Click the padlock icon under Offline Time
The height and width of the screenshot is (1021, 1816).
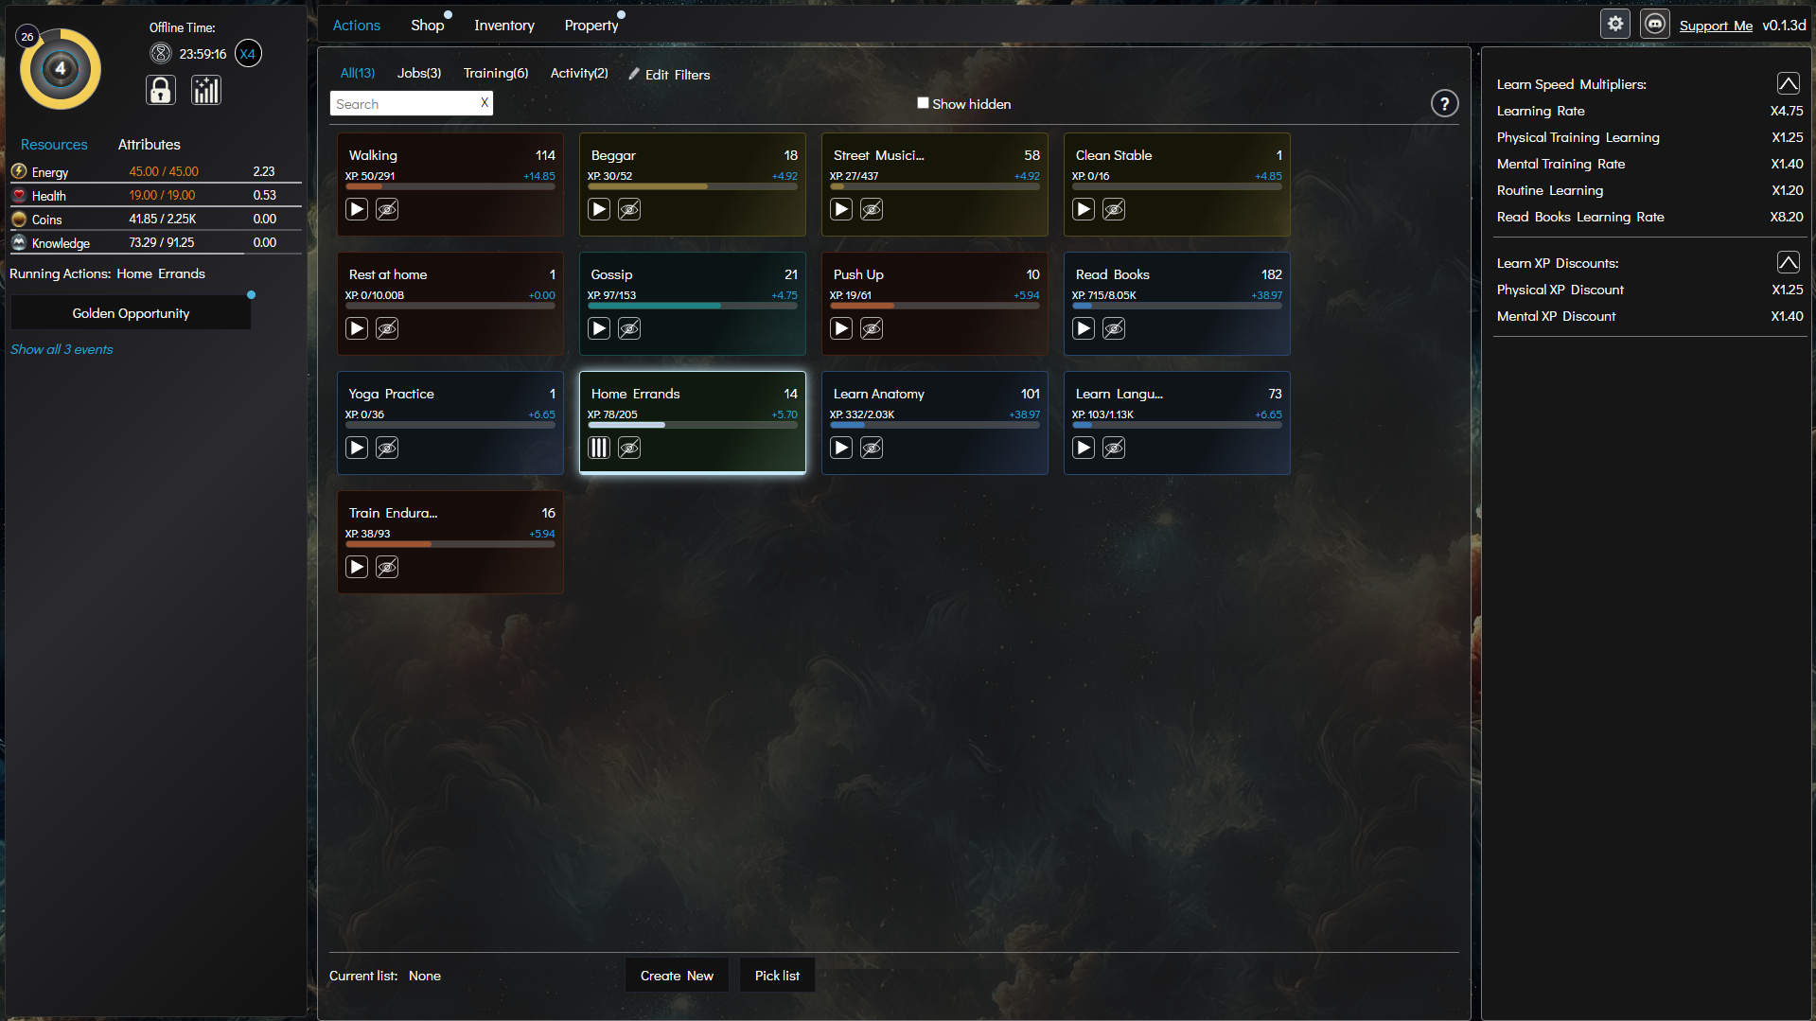161,90
